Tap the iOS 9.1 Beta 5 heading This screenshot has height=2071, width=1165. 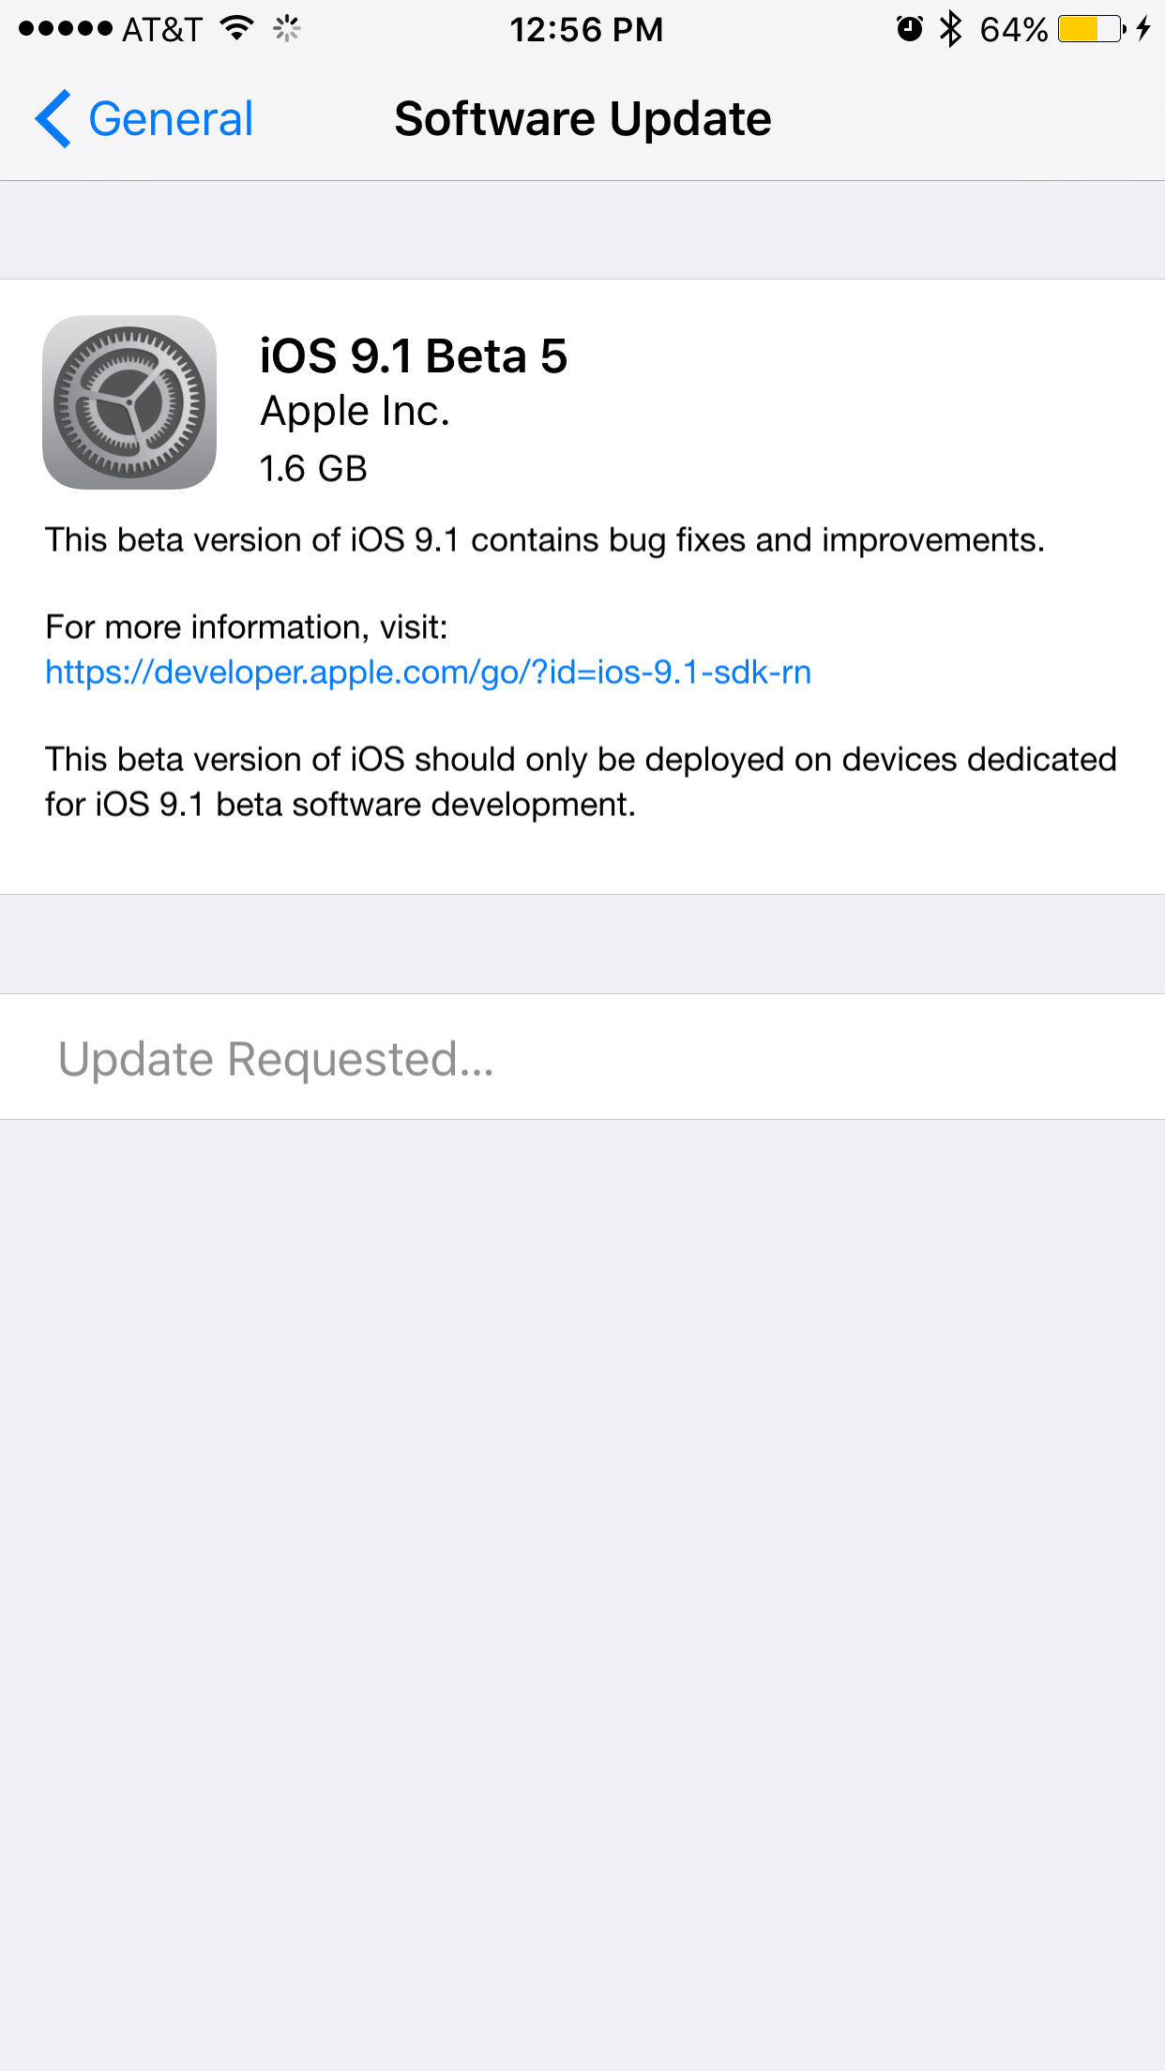[414, 356]
